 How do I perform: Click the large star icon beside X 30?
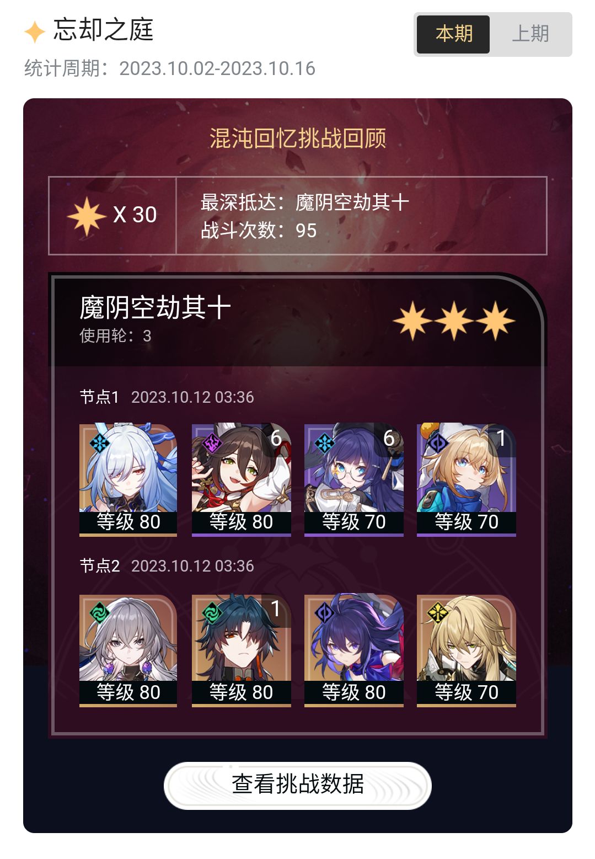tap(87, 216)
